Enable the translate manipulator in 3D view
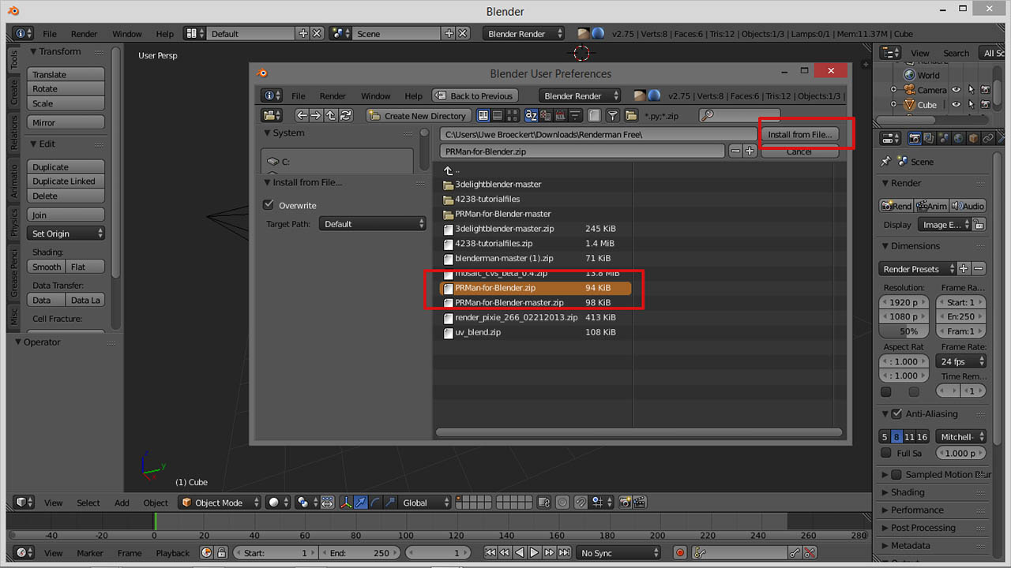 coord(361,503)
